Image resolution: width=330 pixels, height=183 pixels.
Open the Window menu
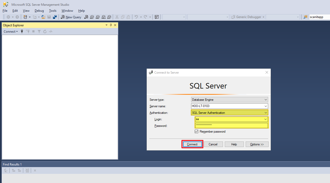click(67, 11)
